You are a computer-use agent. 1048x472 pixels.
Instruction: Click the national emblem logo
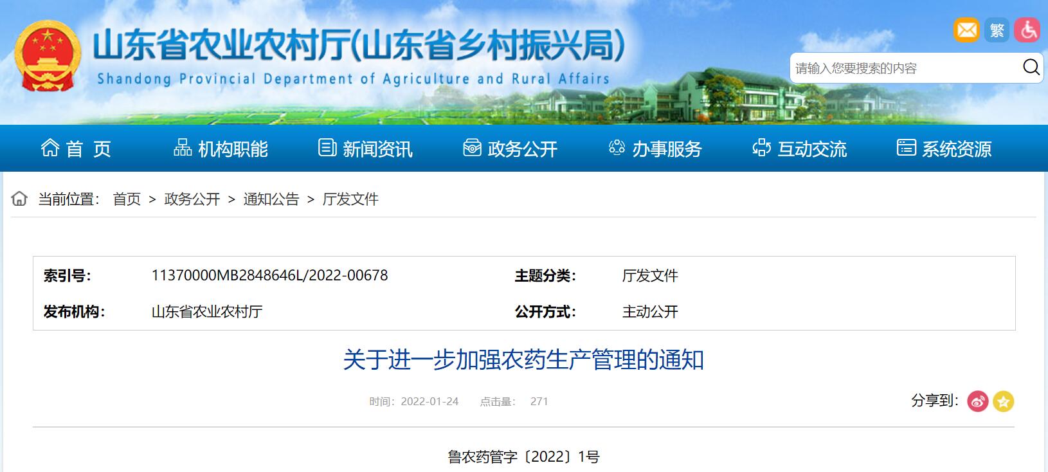48,57
